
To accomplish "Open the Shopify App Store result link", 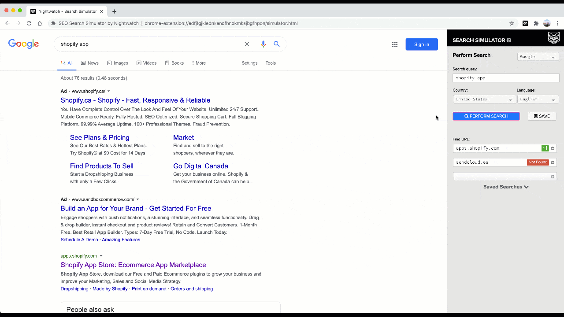I will pos(133,265).
